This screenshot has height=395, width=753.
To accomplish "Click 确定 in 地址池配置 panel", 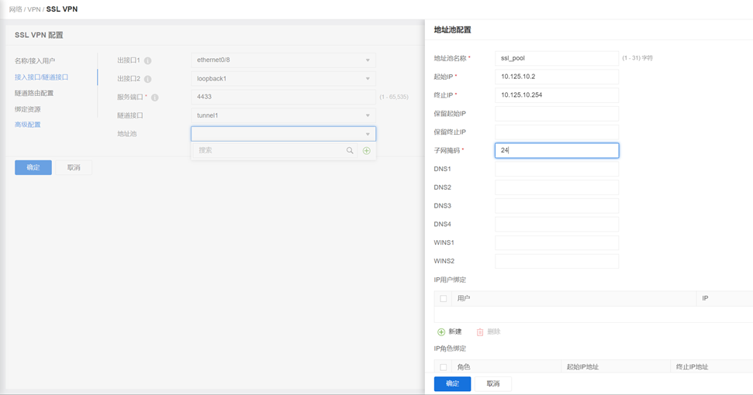I will pyautogui.click(x=452, y=383).
